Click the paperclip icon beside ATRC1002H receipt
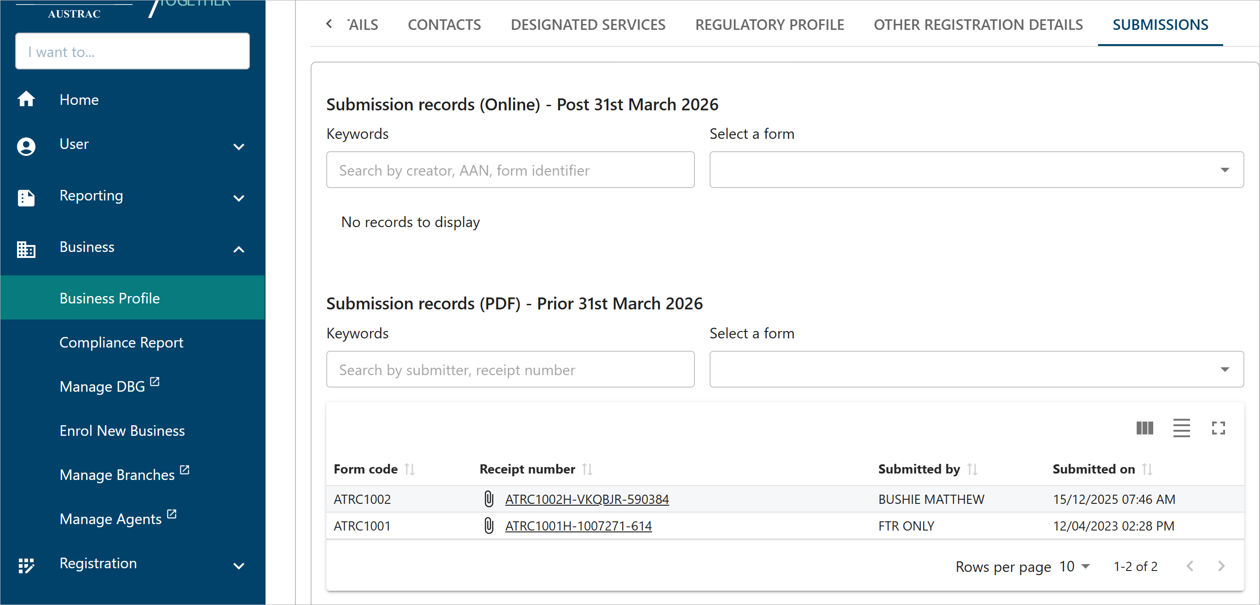 click(489, 499)
